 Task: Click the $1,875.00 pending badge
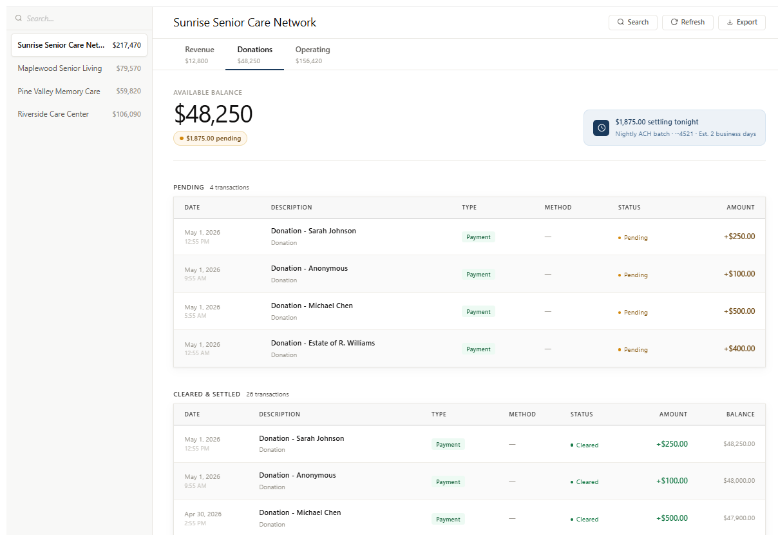(x=210, y=138)
